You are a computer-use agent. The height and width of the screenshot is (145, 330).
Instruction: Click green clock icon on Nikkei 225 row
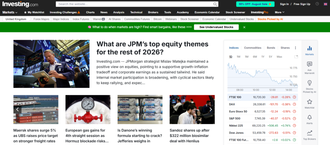(x=295, y=126)
